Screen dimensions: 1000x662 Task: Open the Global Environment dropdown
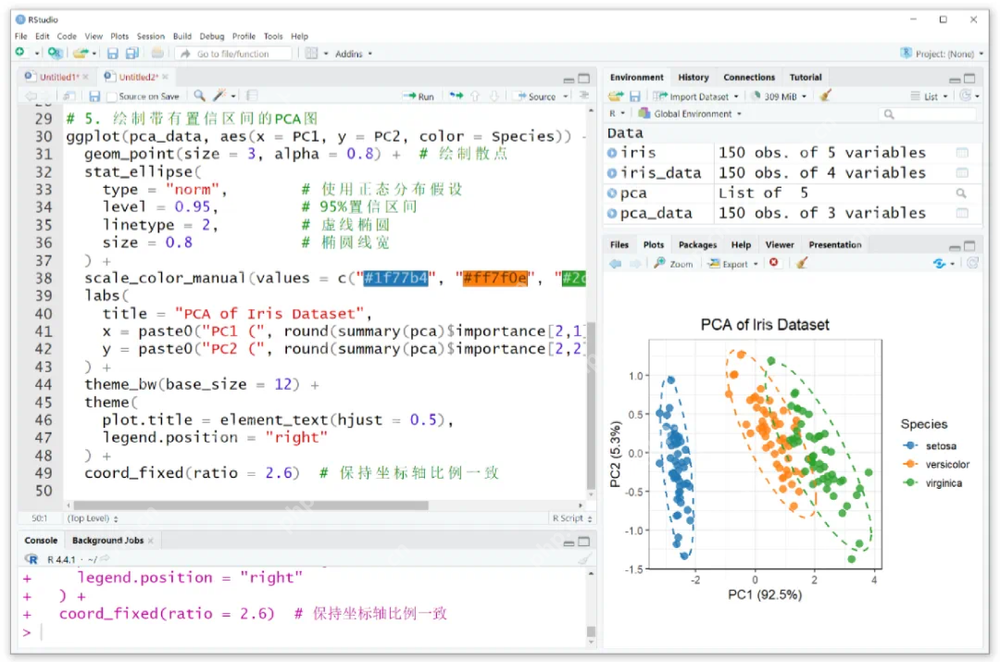pos(691,114)
